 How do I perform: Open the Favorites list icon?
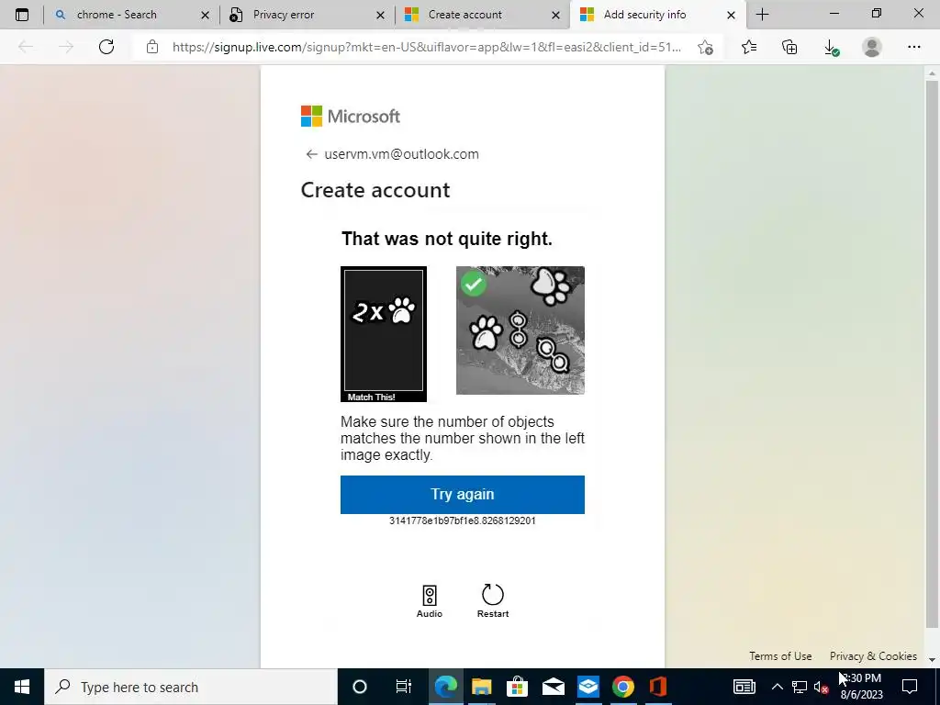click(749, 47)
